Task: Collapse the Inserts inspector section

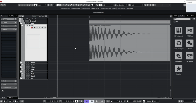Action: coord(9,29)
